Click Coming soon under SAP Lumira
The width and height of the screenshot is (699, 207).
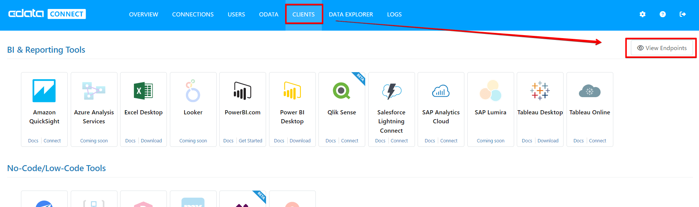[x=491, y=141]
